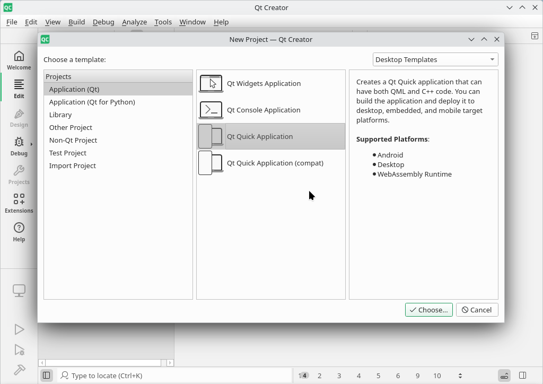Select the Test Project category
The height and width of the screenshot is (384, 543).
[x=118, y=153]
